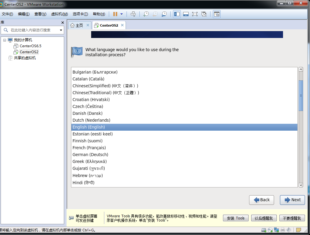
Task: Select Estonian (eesti keel) language
Action: [x=184, y=134]
